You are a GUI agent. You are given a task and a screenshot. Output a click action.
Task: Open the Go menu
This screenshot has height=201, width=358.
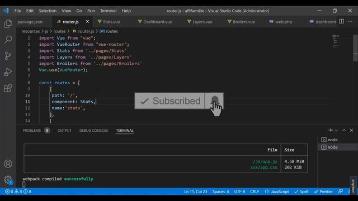79,11
